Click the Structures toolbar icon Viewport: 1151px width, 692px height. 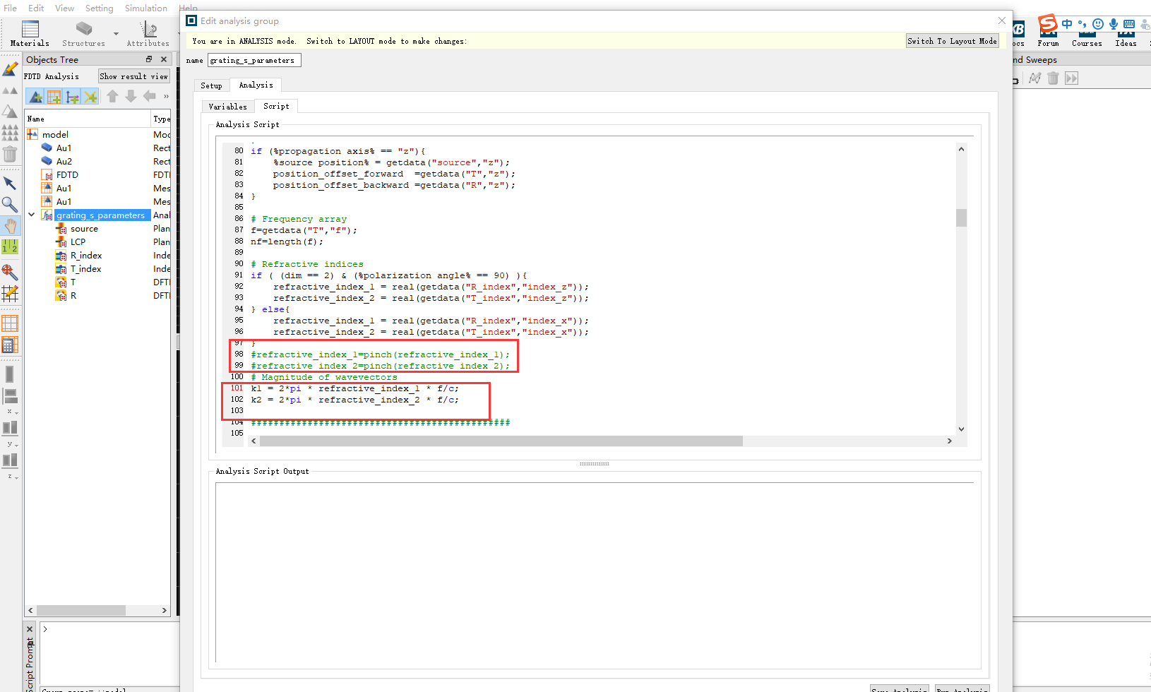pos(84,29)
